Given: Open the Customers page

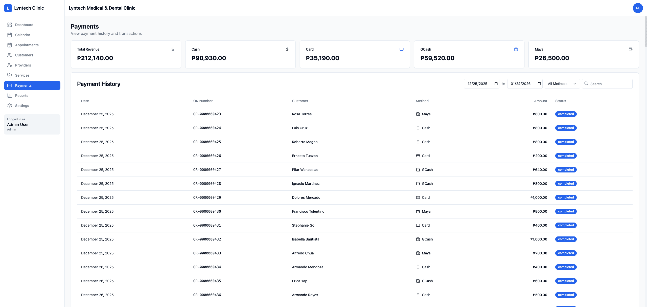Looking at the screenshot, I should (x=32, y=55).
